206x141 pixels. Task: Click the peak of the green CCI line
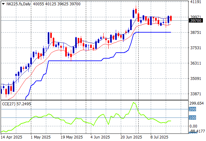pyautogui.click(x=134, y=102)
